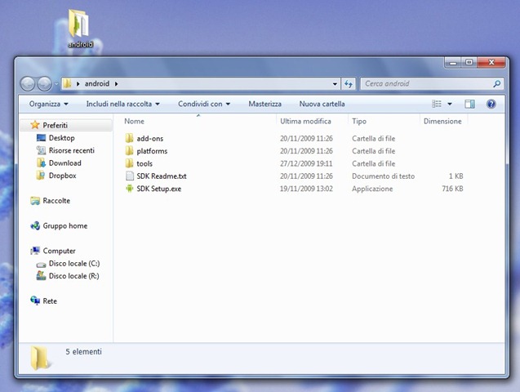Viewport: 520px width, 392px height.
Task: Click the tools row date 27/12/2009 19:11
Action: 306,164
